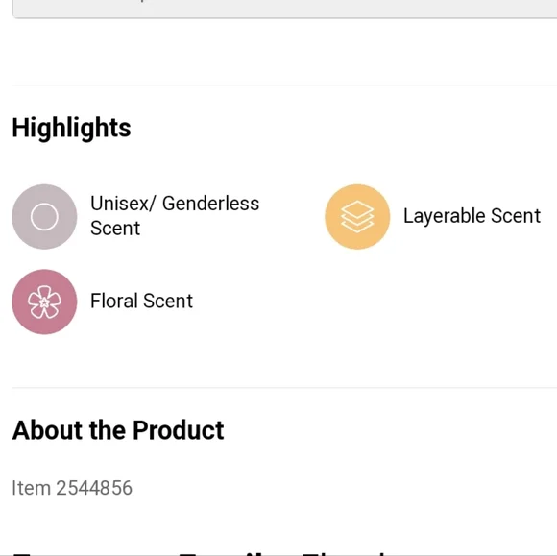The height and width of the screenshot is (556, 557).
Task: Select the Layerable Scent label
Action: point(472,216)
